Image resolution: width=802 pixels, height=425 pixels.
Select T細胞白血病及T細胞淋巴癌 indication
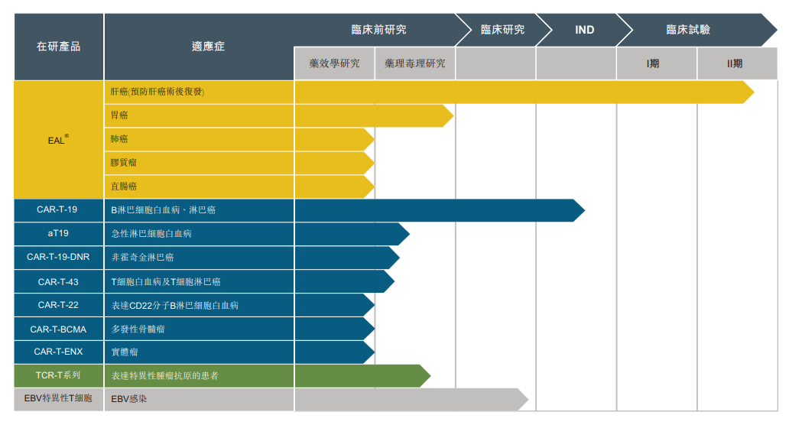tap(199, 281)
